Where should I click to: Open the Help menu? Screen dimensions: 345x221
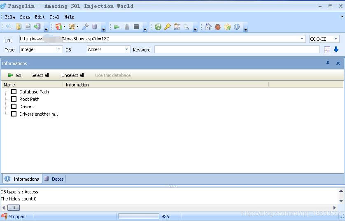(69, 17)
